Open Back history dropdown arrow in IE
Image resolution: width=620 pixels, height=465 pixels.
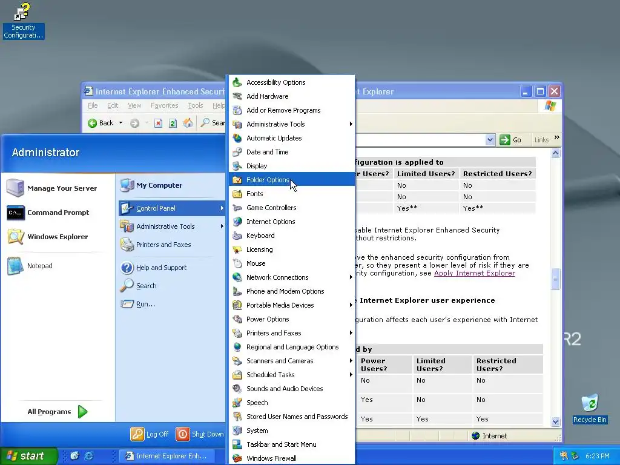[121, 123]
